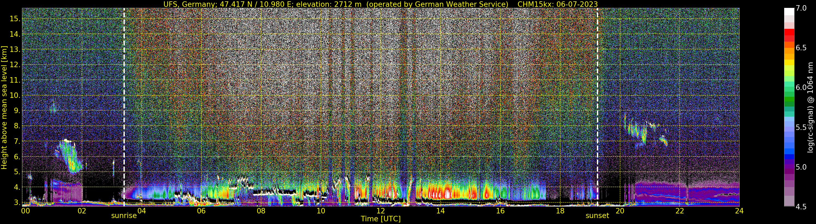Image resolution: width=816 pixels, height=224 pixels.
Task: Click the "04" time axis tick label
Action: click(x=142, y=210)
